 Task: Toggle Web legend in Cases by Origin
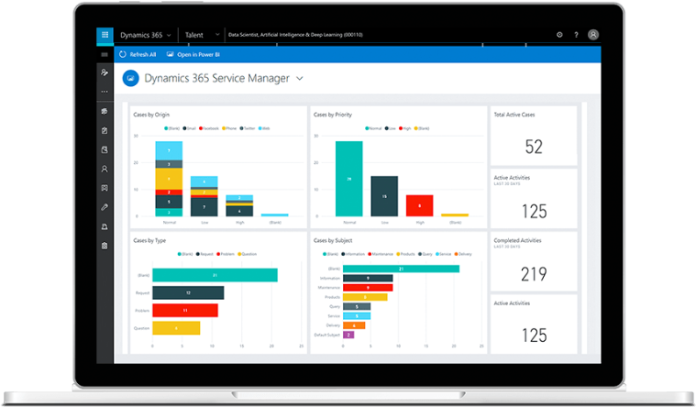click(264, 128)
